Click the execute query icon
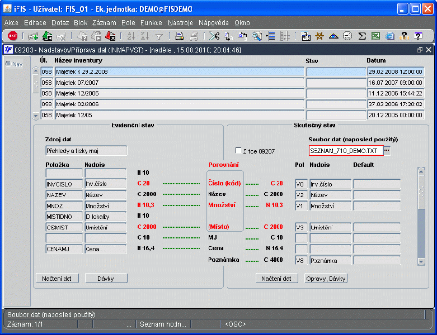This screenshot has height=335, width=437. (96, 36)
